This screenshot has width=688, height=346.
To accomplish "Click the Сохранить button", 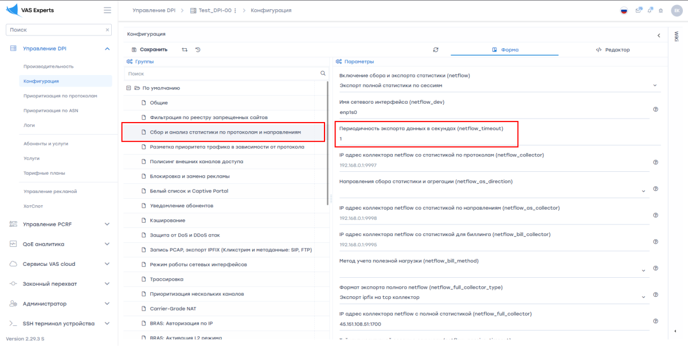I will click(x=150, y=50).
